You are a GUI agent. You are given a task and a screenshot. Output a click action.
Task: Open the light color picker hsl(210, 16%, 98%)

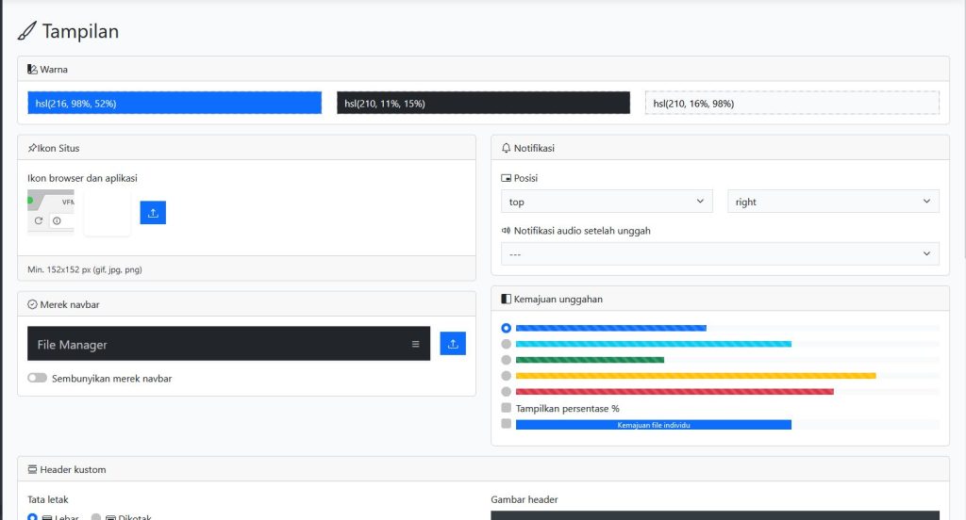(792, 103)
